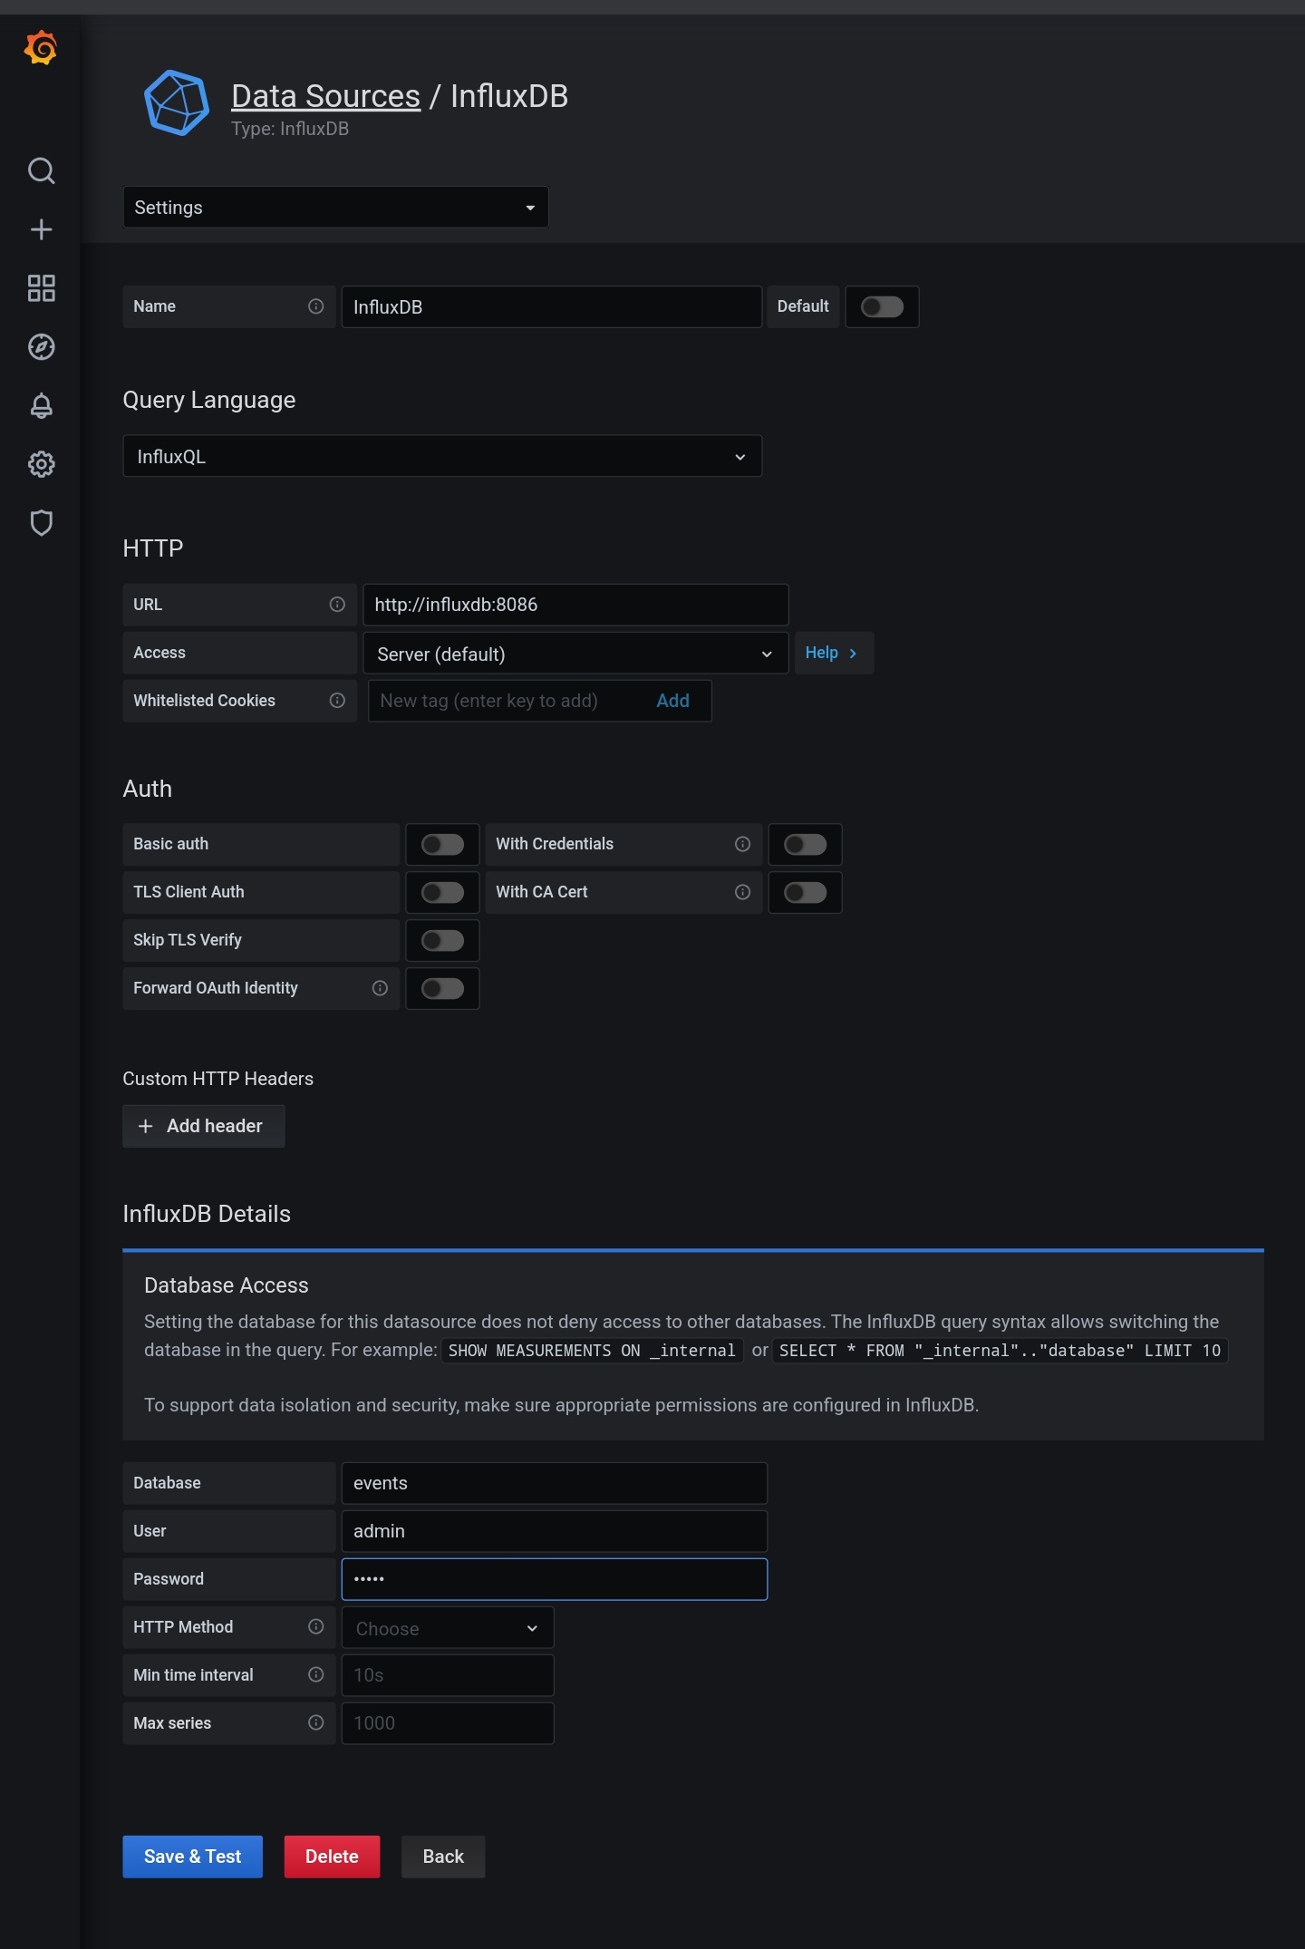Open the HTTP Method Choose dropdown
The height and width of the screenshot is (1949, 1305).
(x=448, y=1628)
